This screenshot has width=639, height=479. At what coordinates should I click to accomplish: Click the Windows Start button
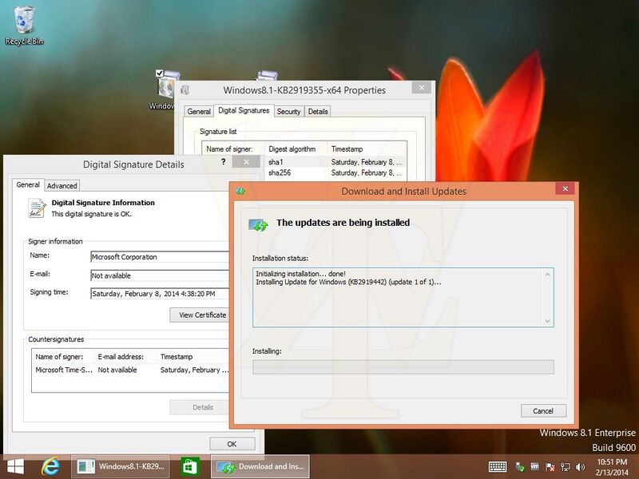(14, 466)
